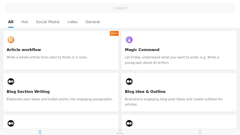Click text "Brainstorm engaging blog post ideas"
Image resolution: width=240 pixels, height=135 pixels.
click(155, 99)
